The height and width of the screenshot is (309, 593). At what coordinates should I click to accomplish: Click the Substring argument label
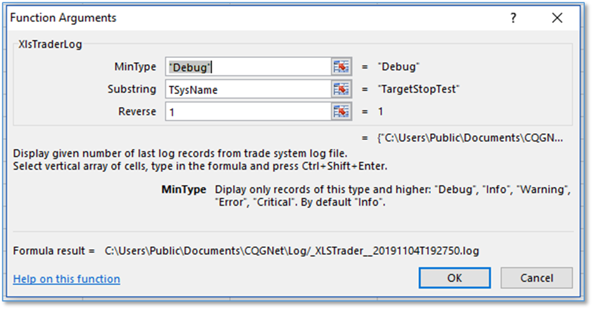[132, 89]
